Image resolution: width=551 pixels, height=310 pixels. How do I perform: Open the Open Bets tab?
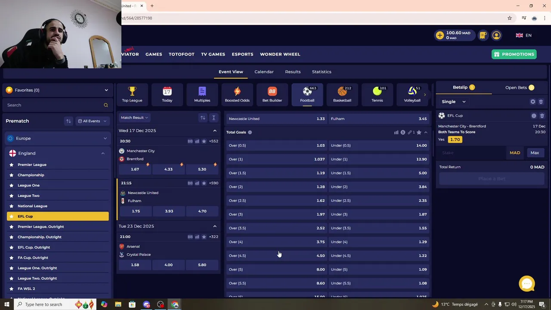(520, 87)
